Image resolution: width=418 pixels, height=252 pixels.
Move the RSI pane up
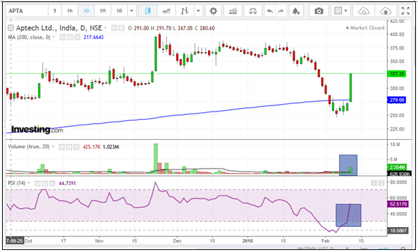[x=374, y=183]
